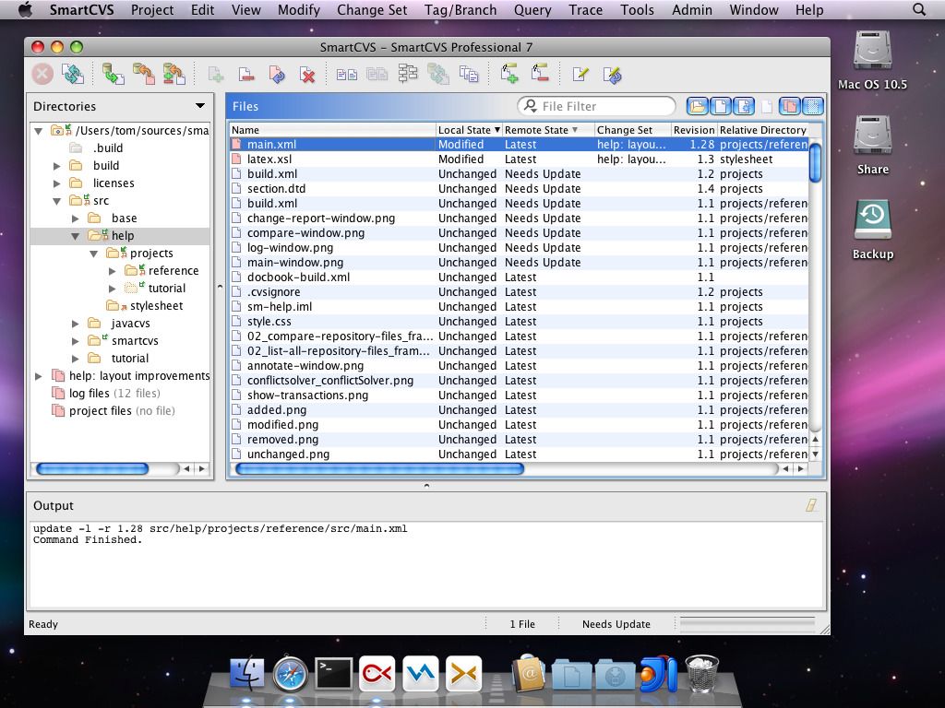Image resolution: width=945 pixels, height=708 pixels.
Task: Click the remove file icon with red minus
Action: point(245,75)
